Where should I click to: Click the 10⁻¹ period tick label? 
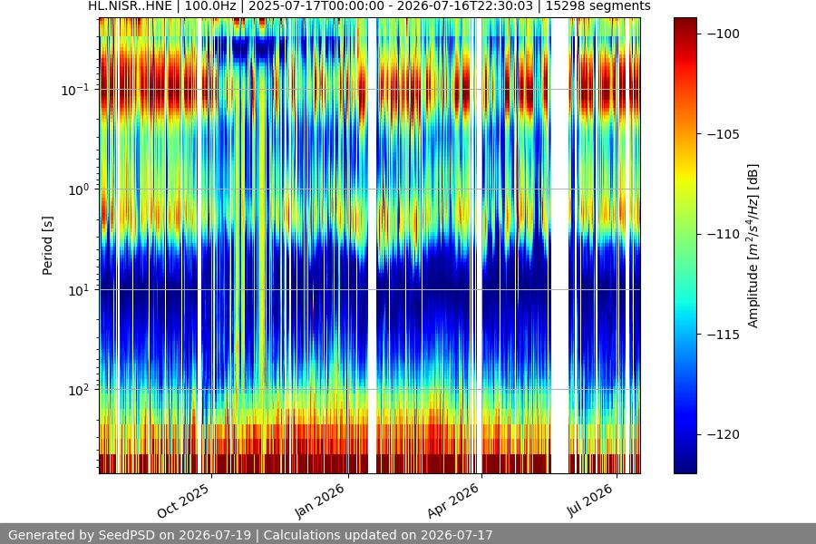click(x=75, y=90)
